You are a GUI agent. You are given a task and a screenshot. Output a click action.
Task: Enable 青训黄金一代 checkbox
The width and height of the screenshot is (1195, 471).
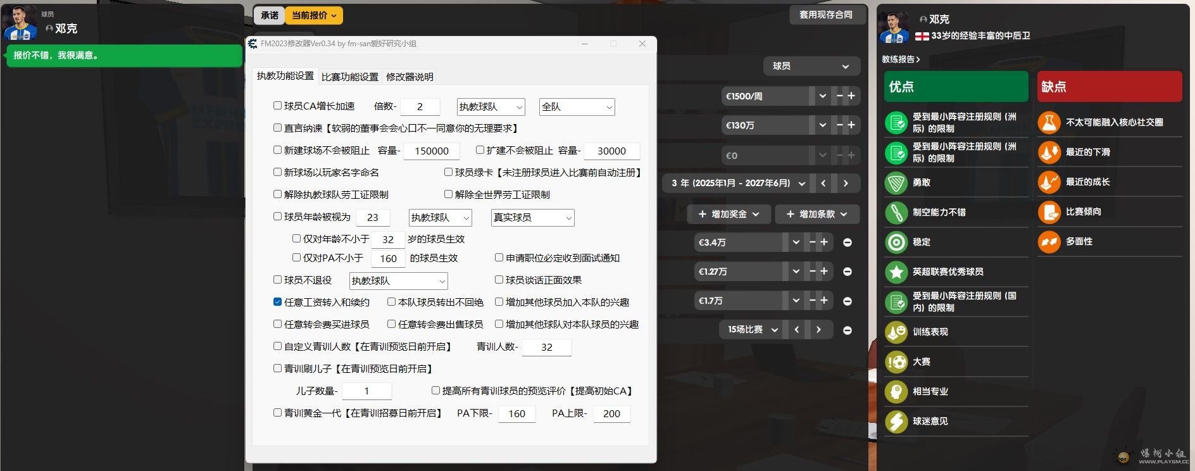[277, 413]
